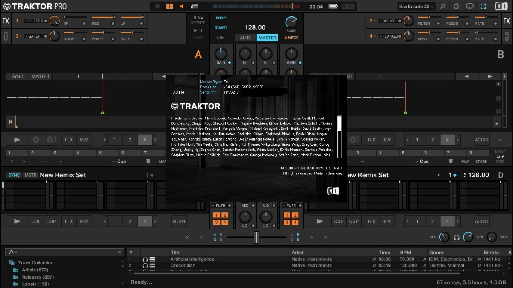Open FX 4 FLANGER effect selector
The width and height of the screenshot is (513, 288).
click(388, 36)
